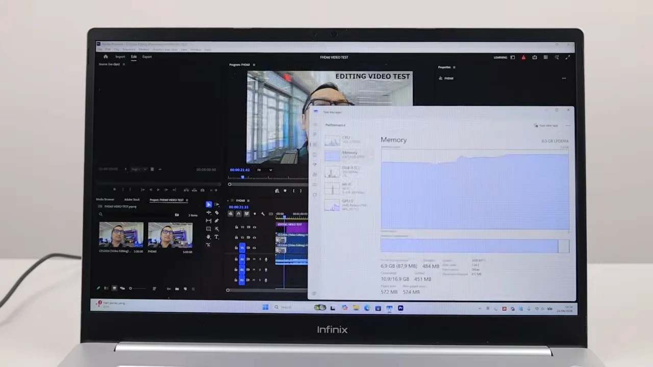Open the Media Browser panel tab
Screen dimensions: 653x367
tap(105, 200)
